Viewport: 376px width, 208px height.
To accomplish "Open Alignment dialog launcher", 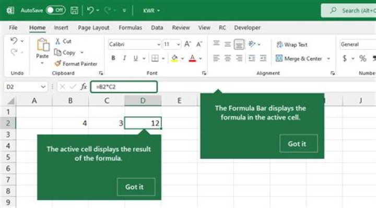I will [333, 73].
